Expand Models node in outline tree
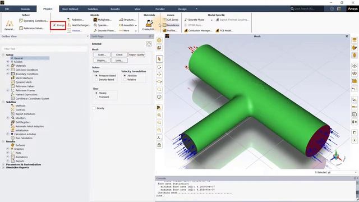This screenshot has height=202, width=359. (x=8, y=62)
